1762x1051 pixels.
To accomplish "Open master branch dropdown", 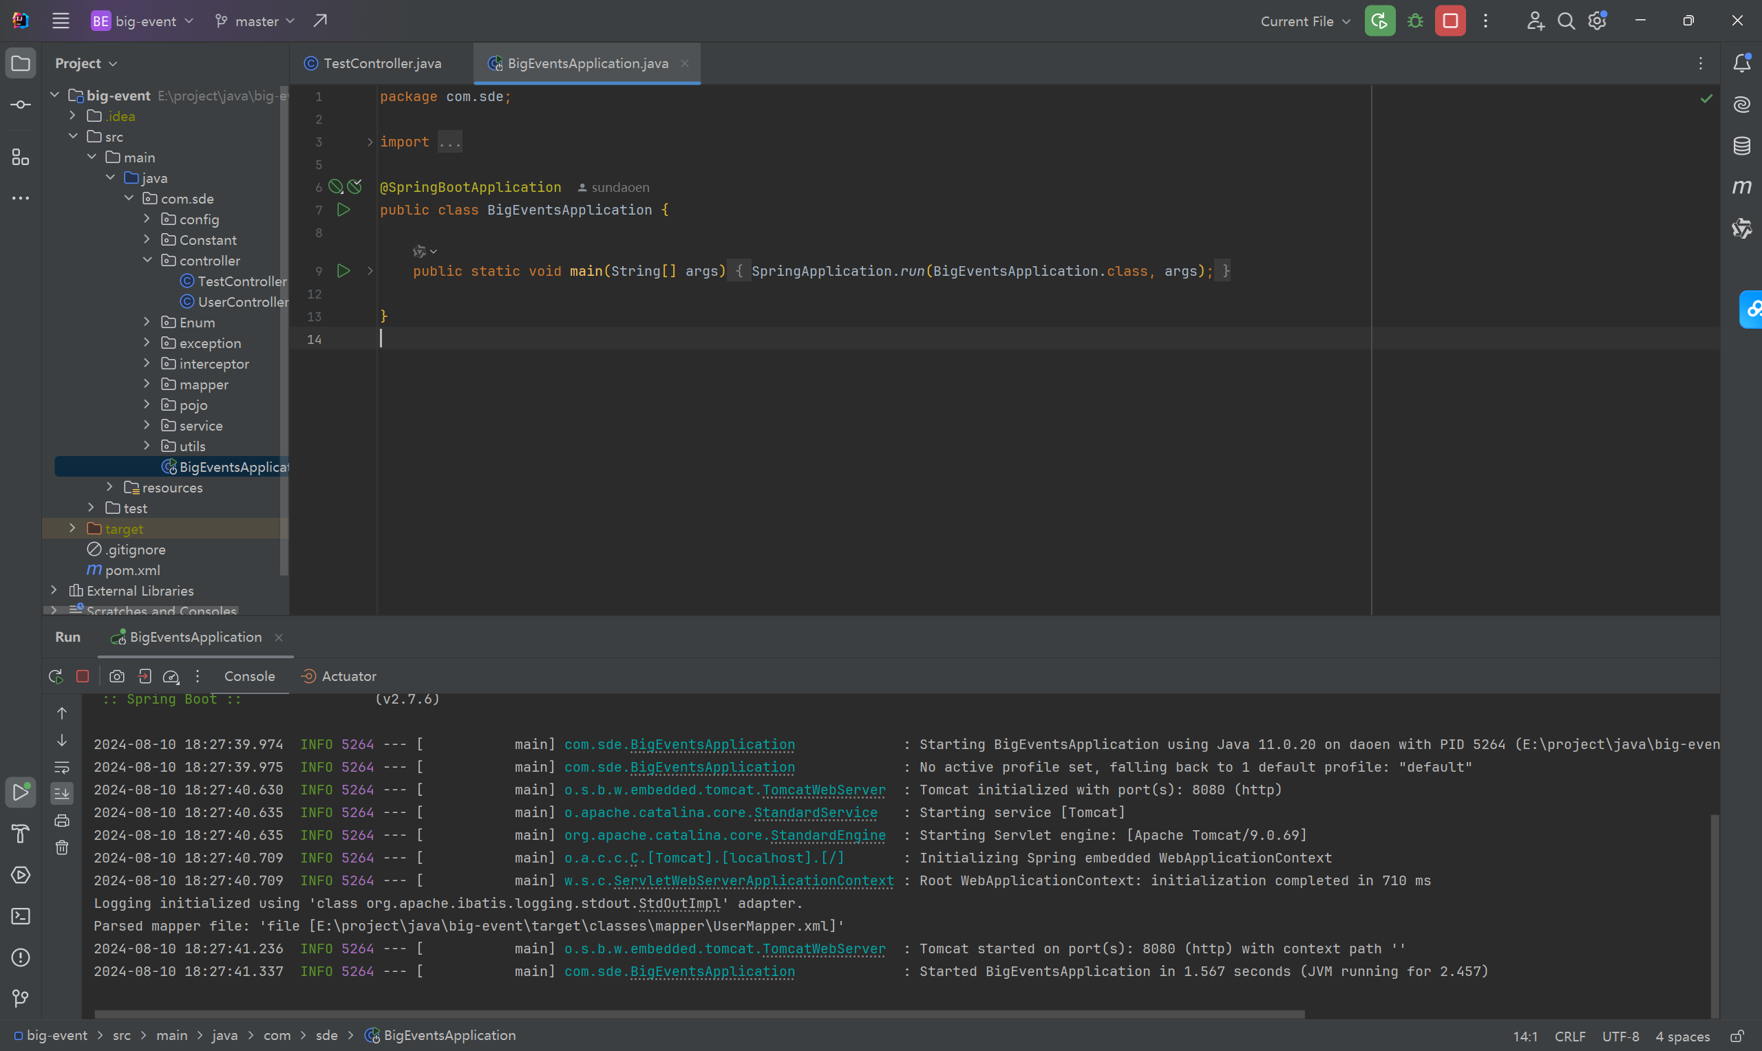I will click(x=255, y=21).
